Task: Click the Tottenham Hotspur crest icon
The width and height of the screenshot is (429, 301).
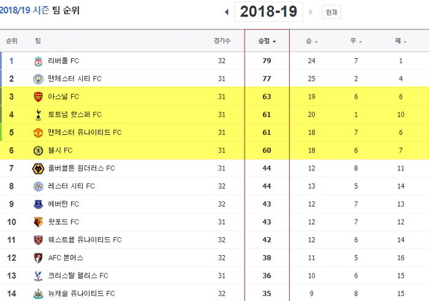Action: [38, 115]
